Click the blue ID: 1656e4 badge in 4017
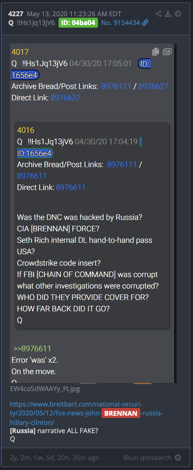Screen dimensions: 193x470 (81, 69)
